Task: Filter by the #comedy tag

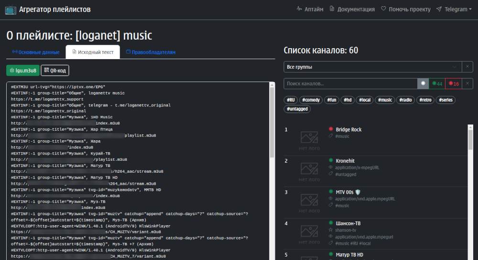Action: click(x=311, y=100)
